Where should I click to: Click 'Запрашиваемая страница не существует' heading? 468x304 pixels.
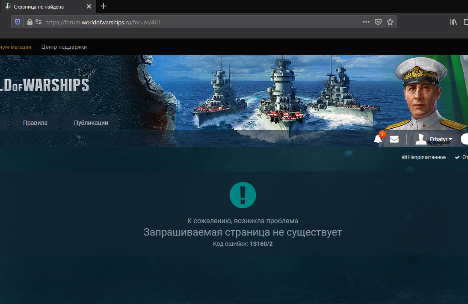pyautogui.click(x=243, y=232)
